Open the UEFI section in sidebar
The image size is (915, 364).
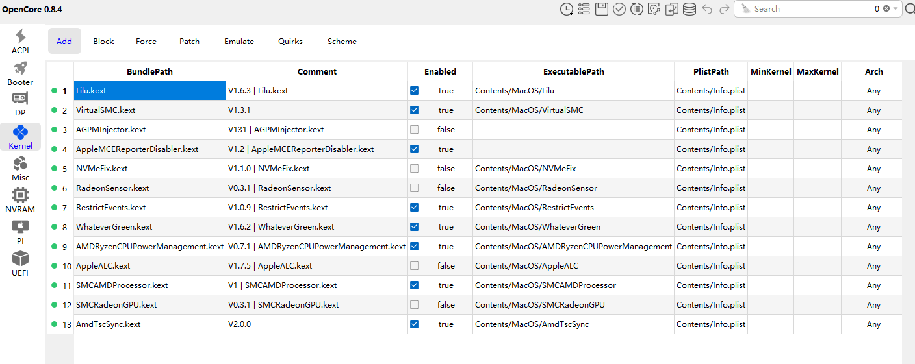click(x=20, y=264)
